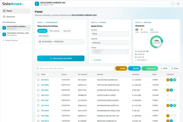The width and height of the screenshot is (183, 122).
Task: Click the clock icon in header
Action: click(x=178, y=4)
